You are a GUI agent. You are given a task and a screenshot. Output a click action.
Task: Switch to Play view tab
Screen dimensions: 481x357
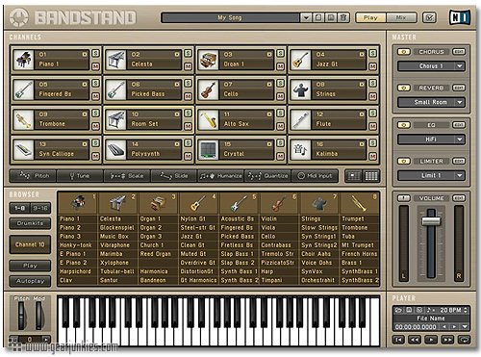click(x=371, y=17)
